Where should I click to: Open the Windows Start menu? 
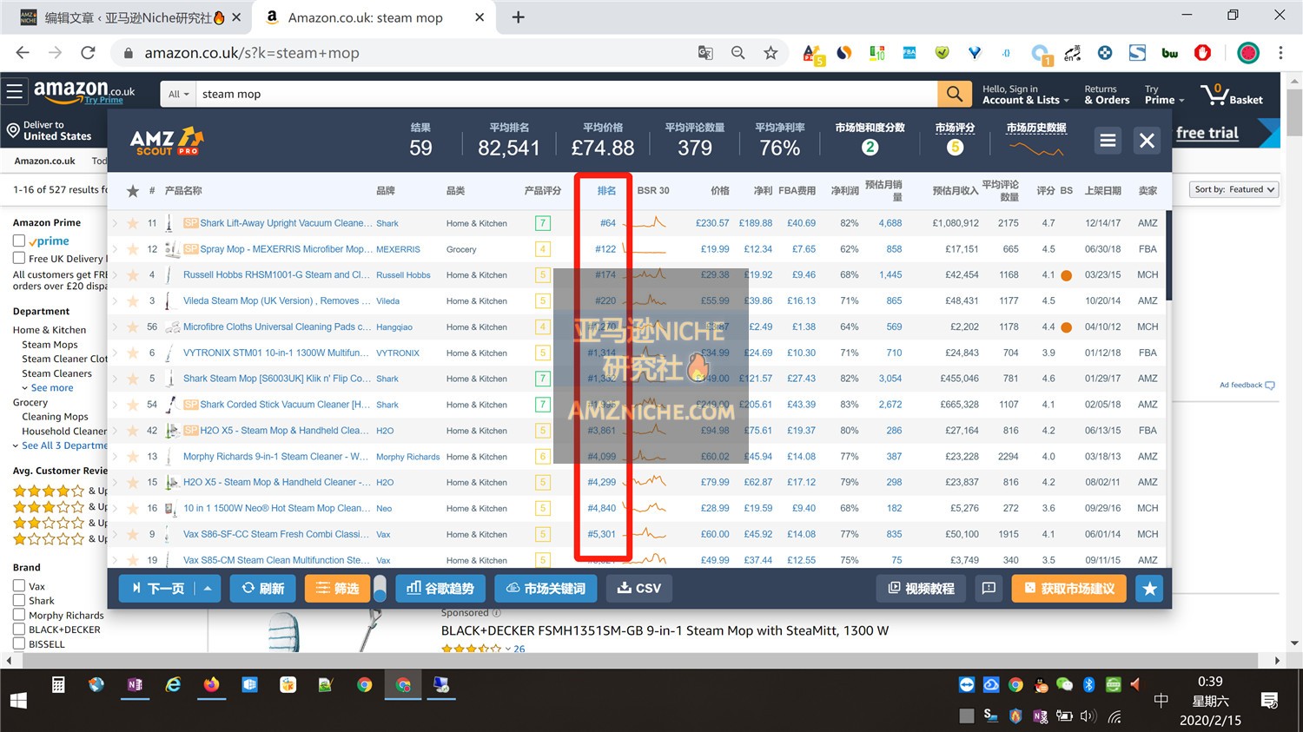(x=18, y=700)
